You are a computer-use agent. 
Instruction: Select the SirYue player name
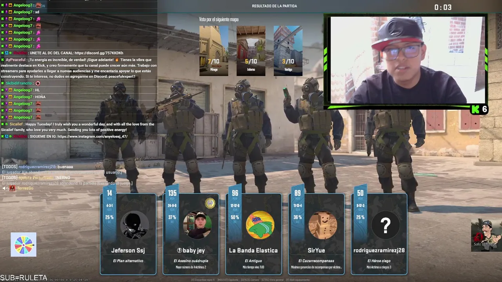(x=316, y=250)
